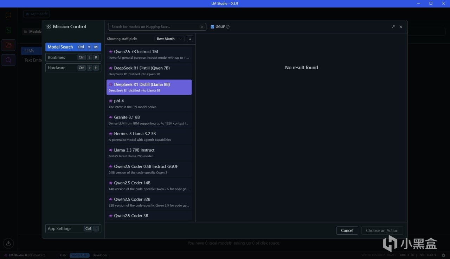450x259 pixels.
Task: Clear the Hugging Face search field
Action: click(x=202, y=27)
